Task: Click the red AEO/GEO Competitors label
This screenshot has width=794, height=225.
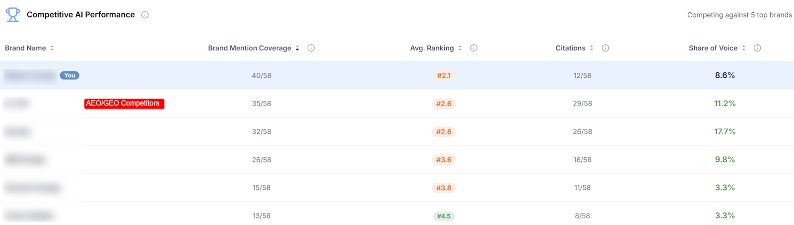Action: point(124,104)
